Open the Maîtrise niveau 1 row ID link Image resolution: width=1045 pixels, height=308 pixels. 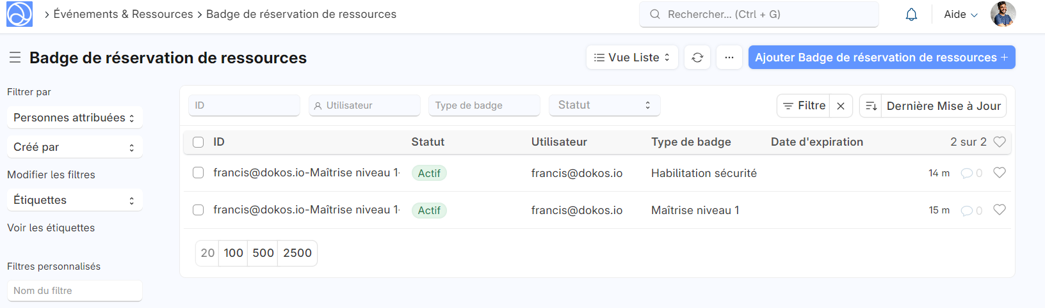(x=307, y=210)
